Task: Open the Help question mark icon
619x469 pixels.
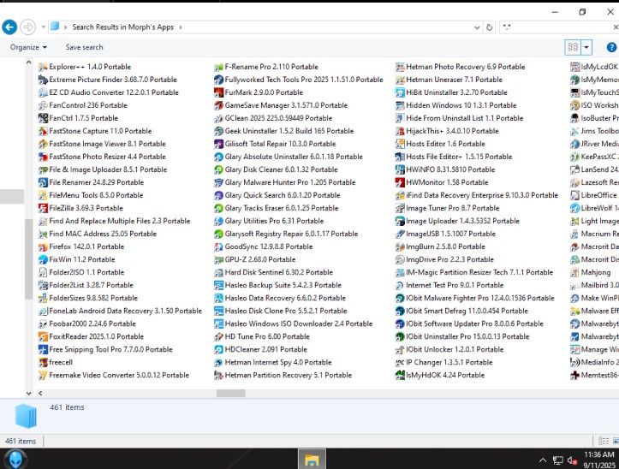Action: pyautogui.click(x=611, y=47)
